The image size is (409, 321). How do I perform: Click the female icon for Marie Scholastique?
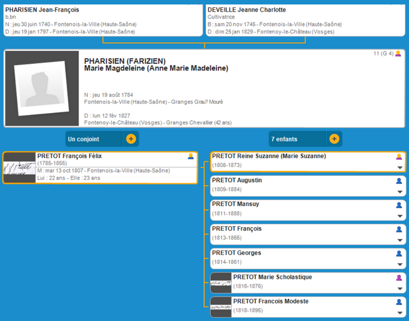(x=399, y=278)
